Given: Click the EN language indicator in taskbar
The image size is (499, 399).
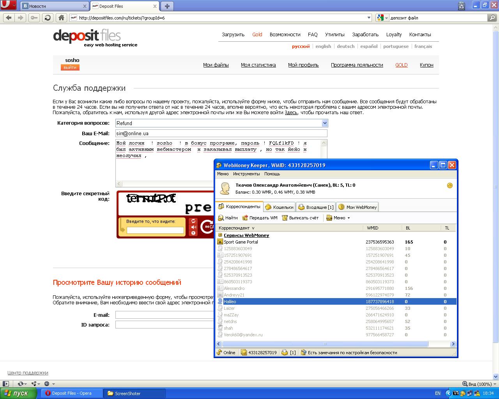Looking at the screenshot, I should (x=438, y=393).
